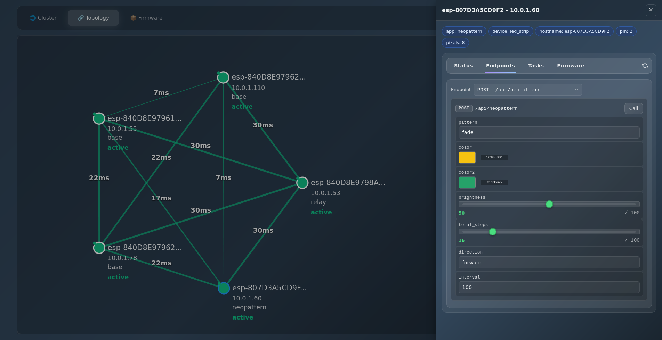
Task: Select the neopattern node at 10.0.1.60
Action: [x=224, y=288]
